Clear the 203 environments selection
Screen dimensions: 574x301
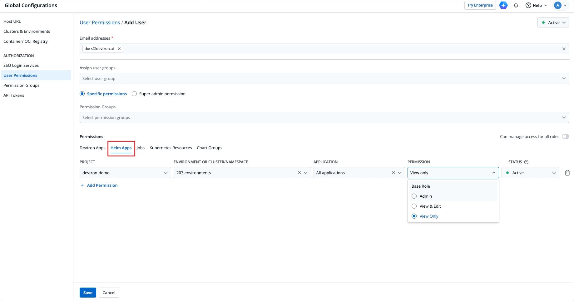299,173
